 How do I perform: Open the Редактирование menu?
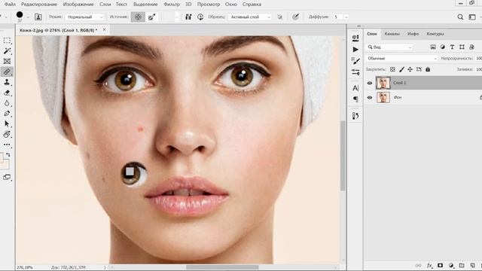[x=39, y=5]
